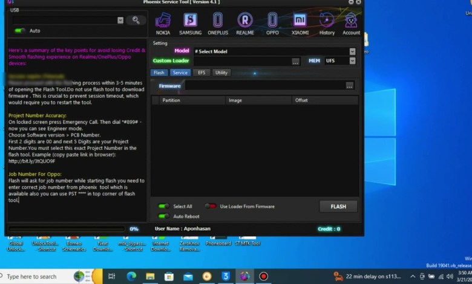Image resolution: width=472 pixels, height=284 pixels.
Task: Click the 0% progress bar
Action: (67, 229)
